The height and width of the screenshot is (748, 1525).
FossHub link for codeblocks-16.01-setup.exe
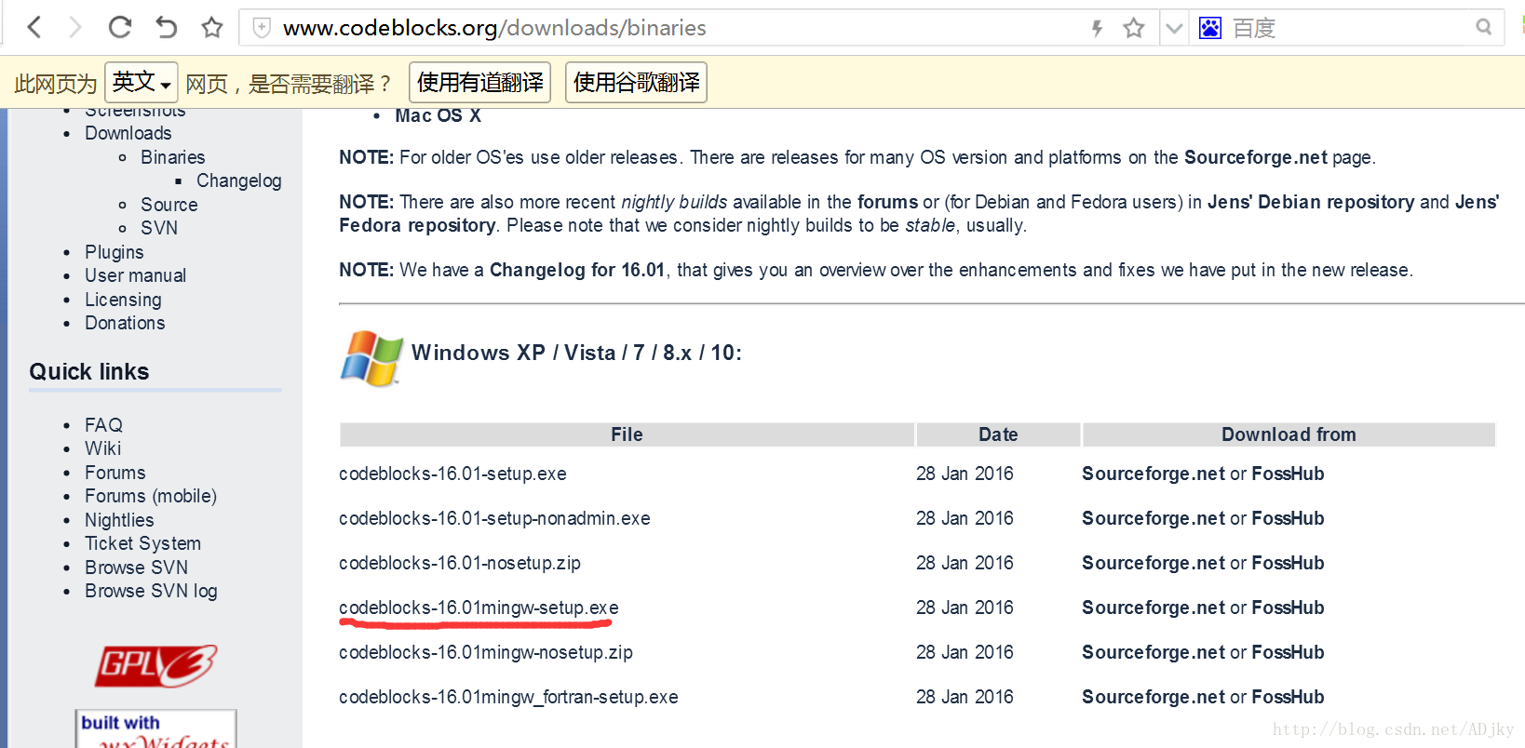(x=1288, y=474)
